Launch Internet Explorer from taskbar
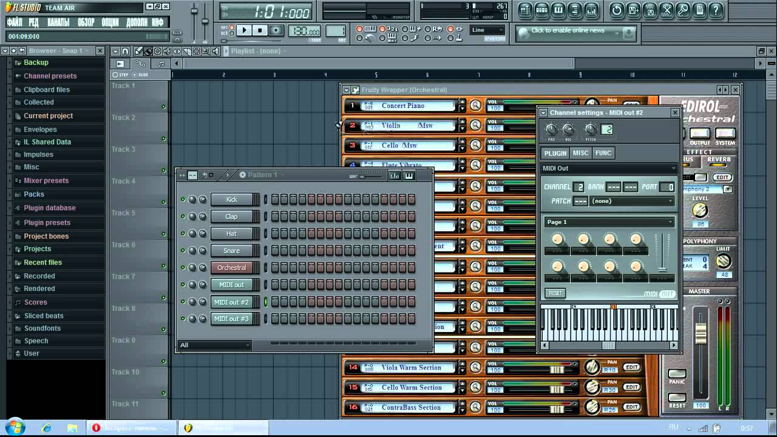The height and width of the screenshot is (437, 777). click(47, 428)
